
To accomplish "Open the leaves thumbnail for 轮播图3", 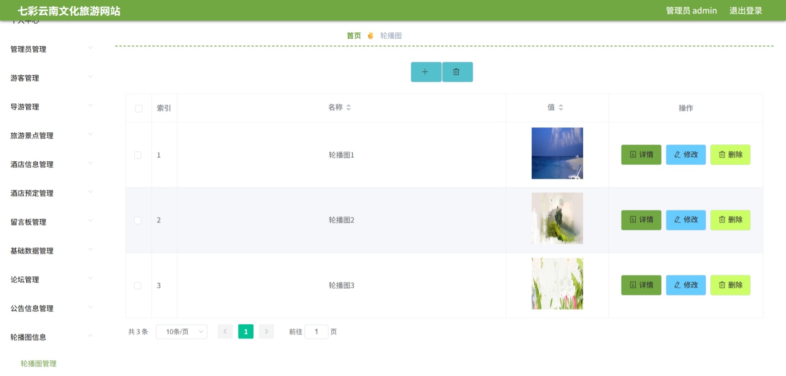I will pyautogui.click(x=557, y=284).
